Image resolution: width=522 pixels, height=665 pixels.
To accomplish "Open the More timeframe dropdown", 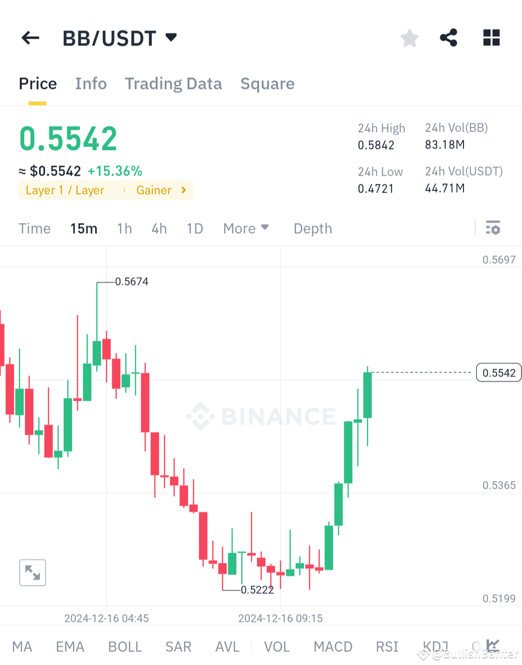I will (x=246, y=228).
